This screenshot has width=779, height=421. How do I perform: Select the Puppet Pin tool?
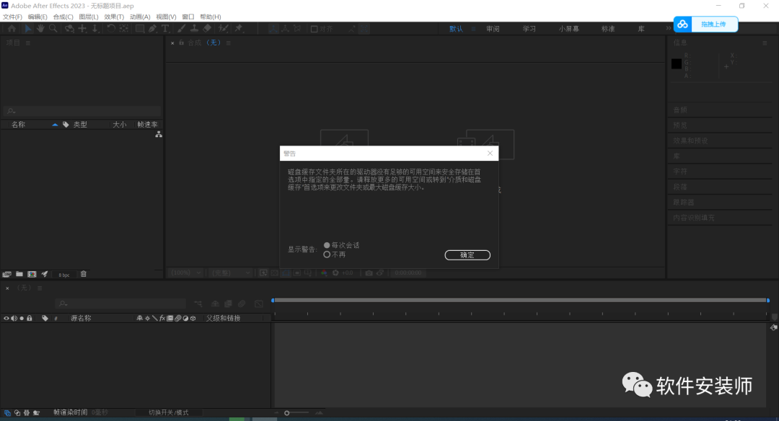[239, 29]
